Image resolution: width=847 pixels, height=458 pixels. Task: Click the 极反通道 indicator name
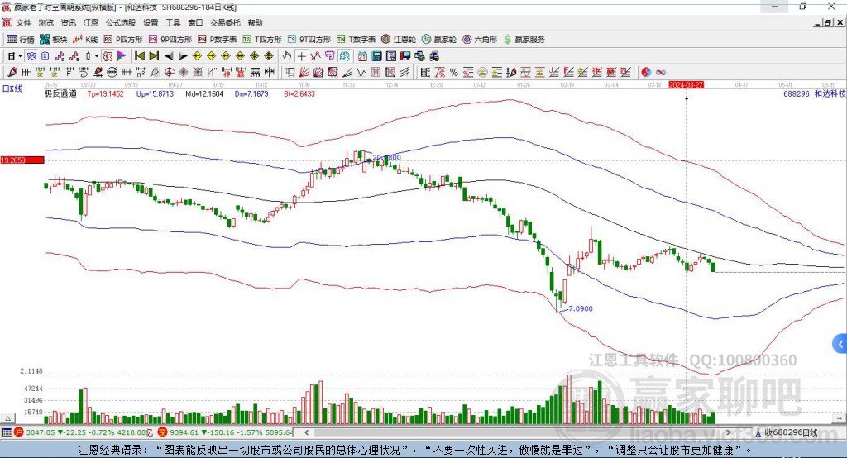coord(60,94)
